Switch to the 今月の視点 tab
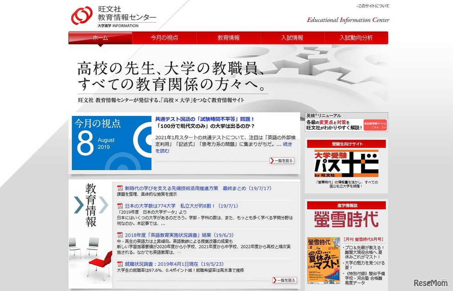Viewport: 453px width, 291px height. [x=164, y=38]
